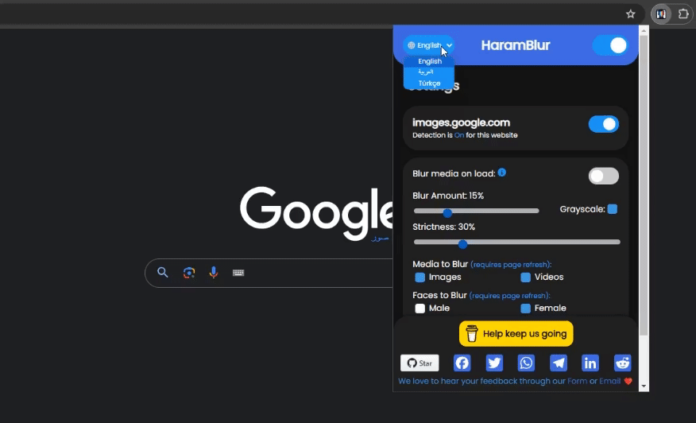The width and height of the screenshot is (696, 423).
Task: Check the Male faces checkbox
Action: tap(420, 309)
